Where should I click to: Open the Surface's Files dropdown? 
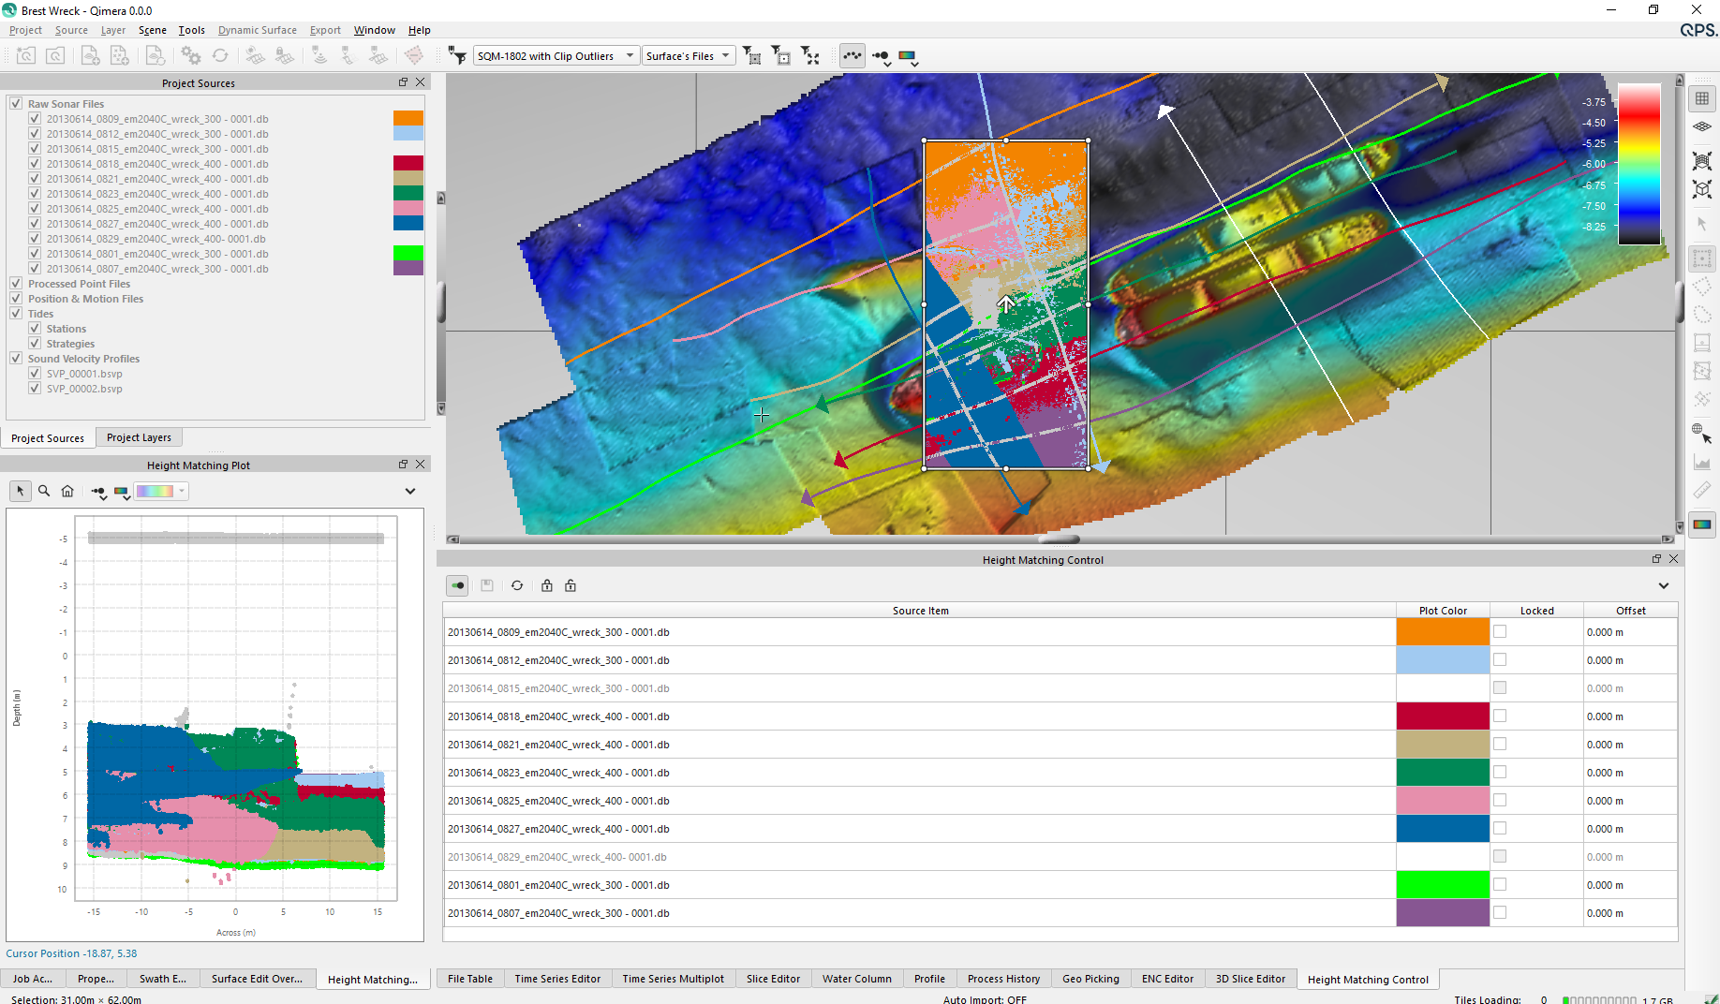689,56
